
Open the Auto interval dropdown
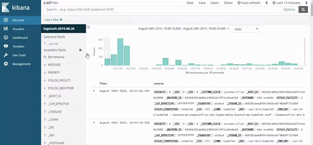245,29
